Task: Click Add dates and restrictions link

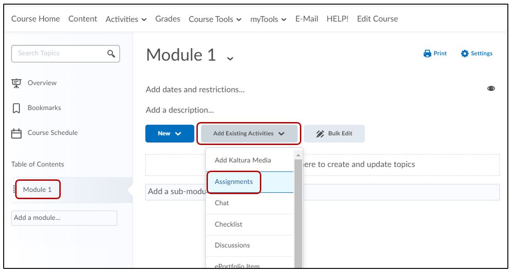Action: point(195,89)
